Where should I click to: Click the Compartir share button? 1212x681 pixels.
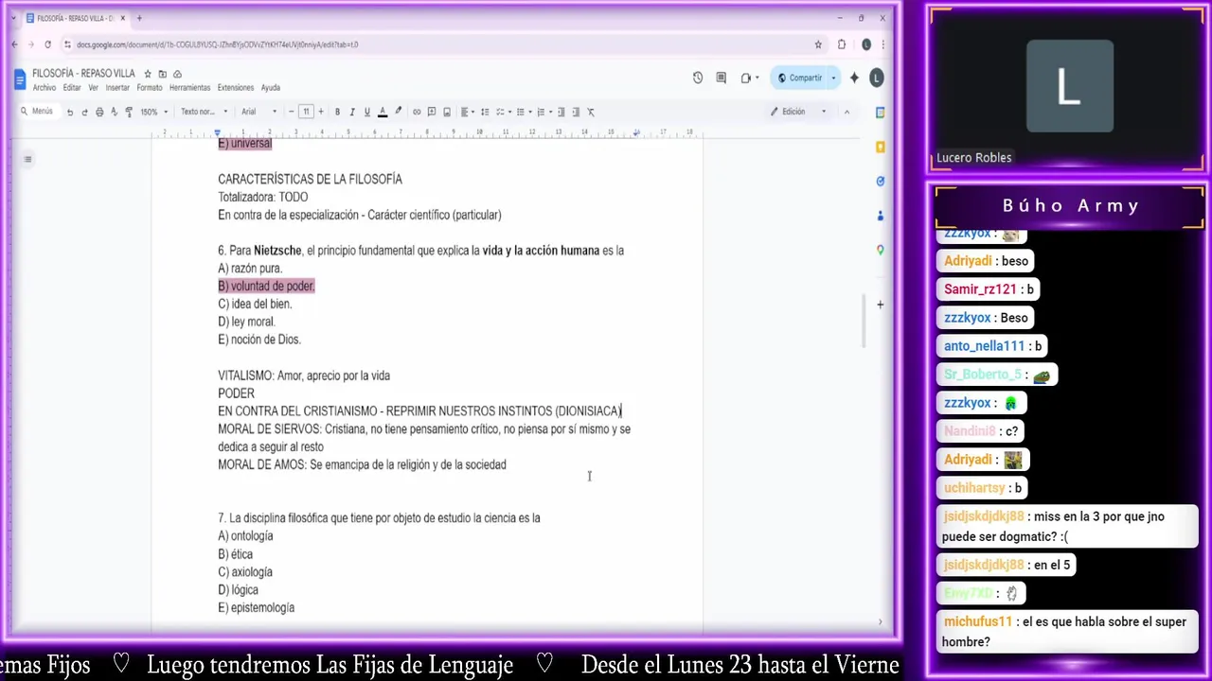pyautogui.click(x=801, y=79)
